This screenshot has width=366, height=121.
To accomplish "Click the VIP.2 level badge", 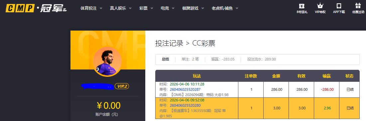I will click(122, 86).
